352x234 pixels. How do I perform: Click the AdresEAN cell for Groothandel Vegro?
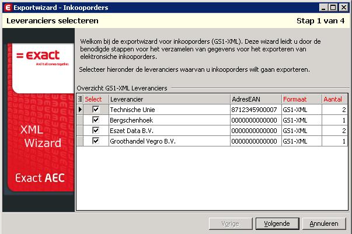pyautogui.click(x=256, y=141)
